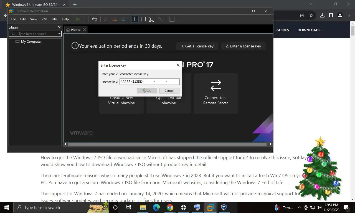
Task: Click the Get a license key button
Action: point(197,46)
